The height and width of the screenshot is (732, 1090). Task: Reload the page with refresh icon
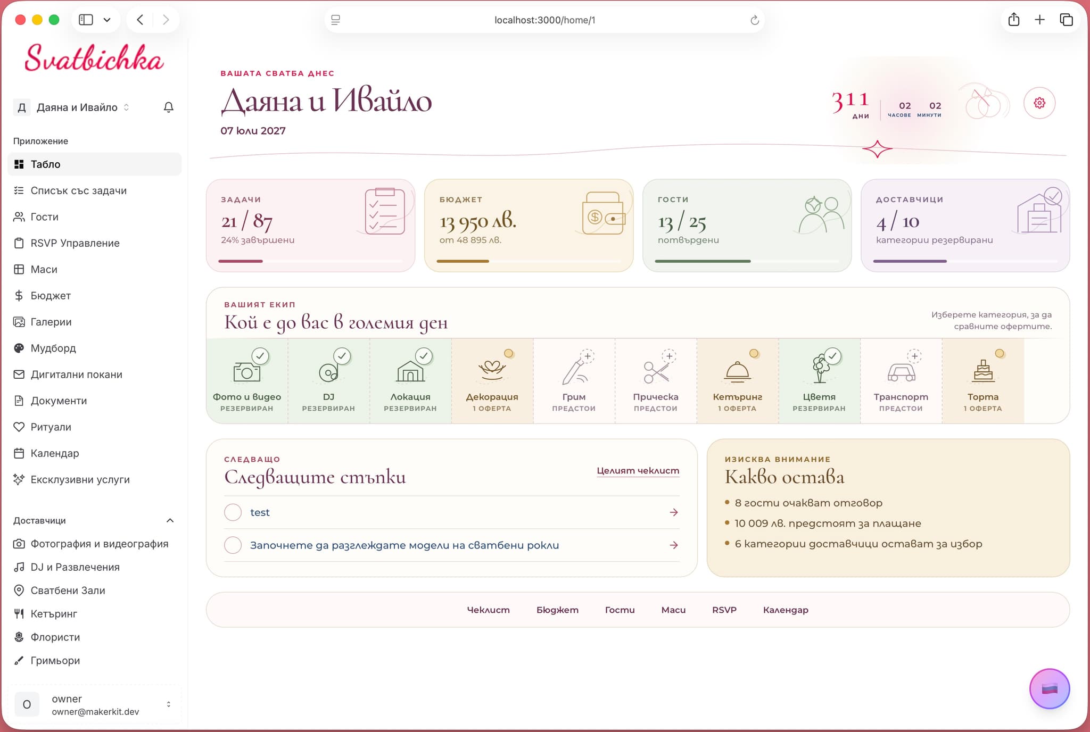tap(754, 20)
